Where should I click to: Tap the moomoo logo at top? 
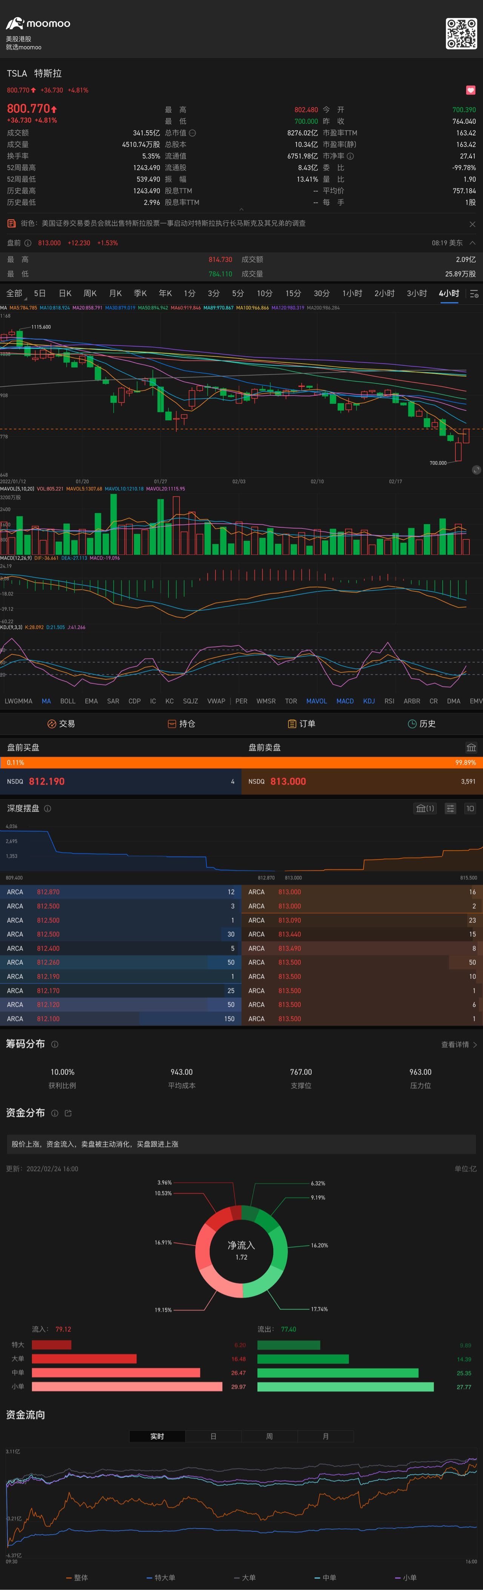point(38,23)
